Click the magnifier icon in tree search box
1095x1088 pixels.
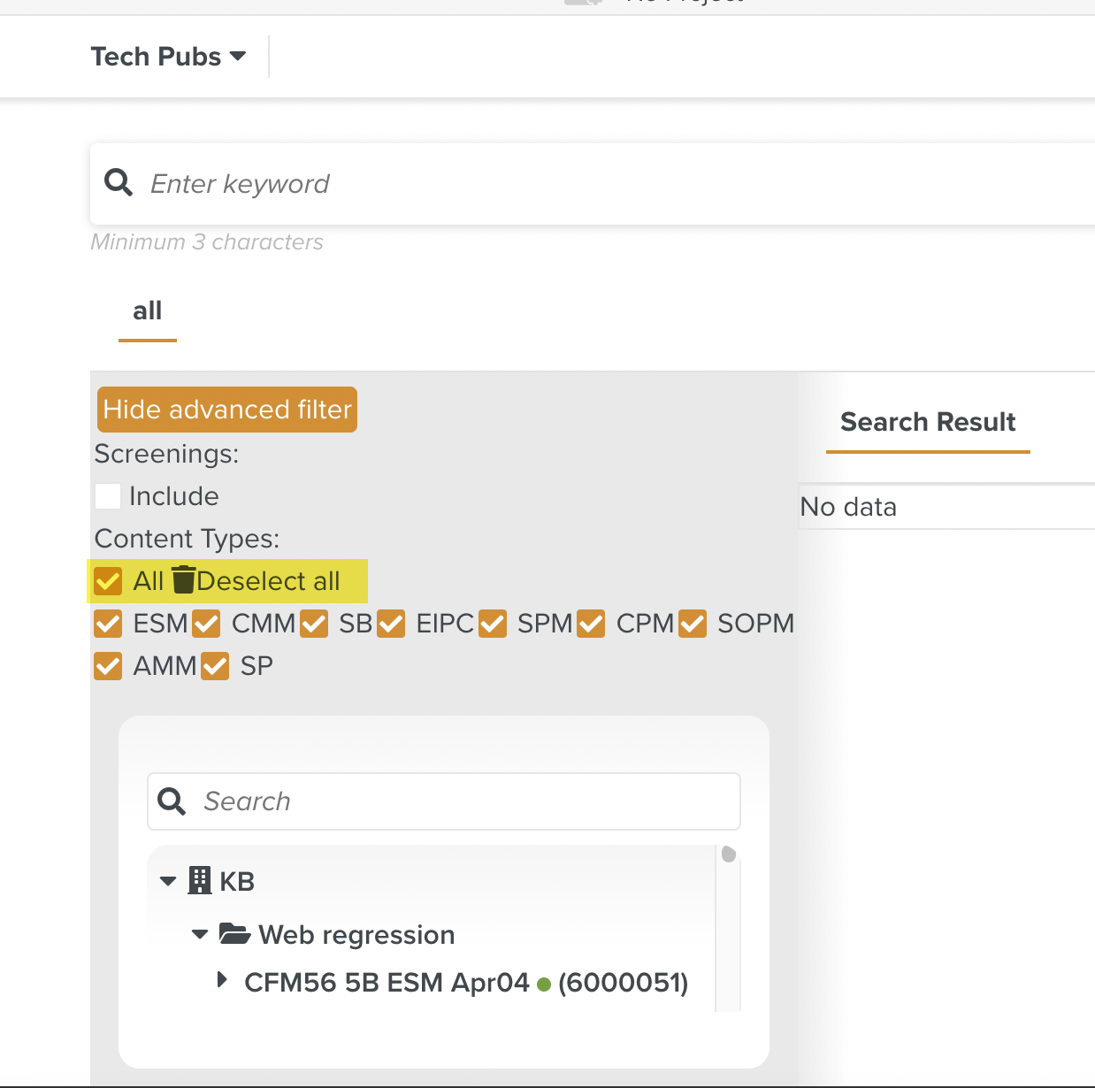(x=172, y=801)
